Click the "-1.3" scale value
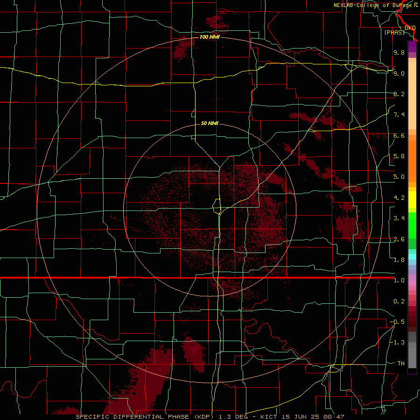420x420 pixels. pyautogui.click(x=397, y=343)
